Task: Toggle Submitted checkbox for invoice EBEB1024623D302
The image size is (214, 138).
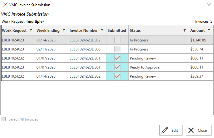Action: click(117, 40)
